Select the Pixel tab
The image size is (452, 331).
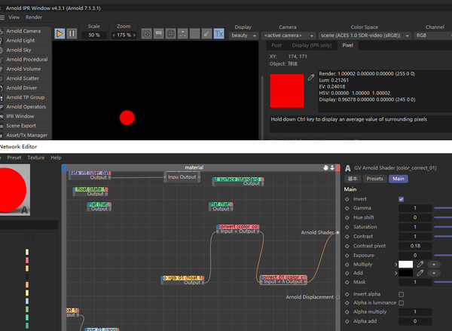tap(347, 45)
